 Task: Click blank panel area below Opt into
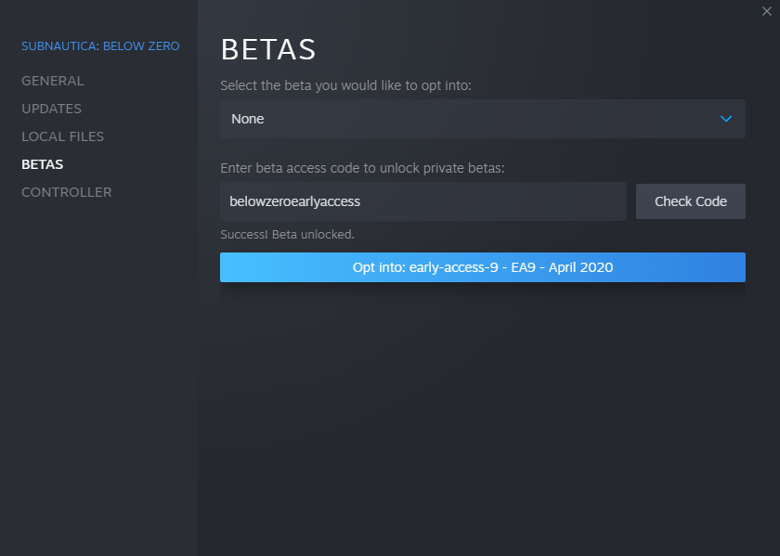483,418
